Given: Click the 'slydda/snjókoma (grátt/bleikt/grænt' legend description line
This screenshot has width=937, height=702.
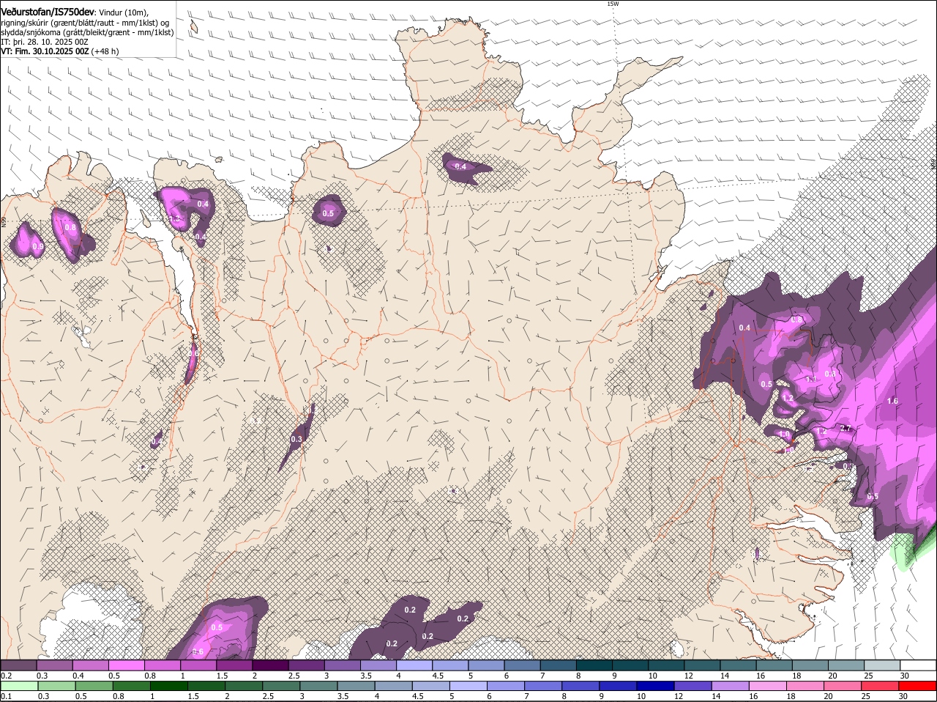Looking at the screenshot, I should [x=87, y=32].
